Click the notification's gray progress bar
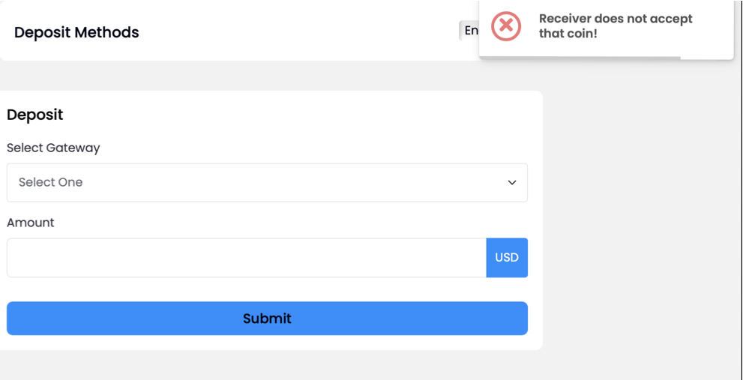Screen dimensions: 743x380 [x=580, y=58]
